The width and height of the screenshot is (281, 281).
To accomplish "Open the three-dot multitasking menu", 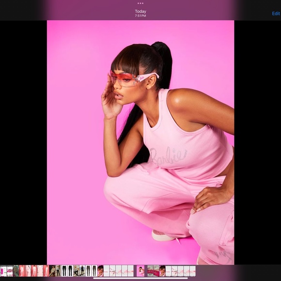I will coord(140,3).
